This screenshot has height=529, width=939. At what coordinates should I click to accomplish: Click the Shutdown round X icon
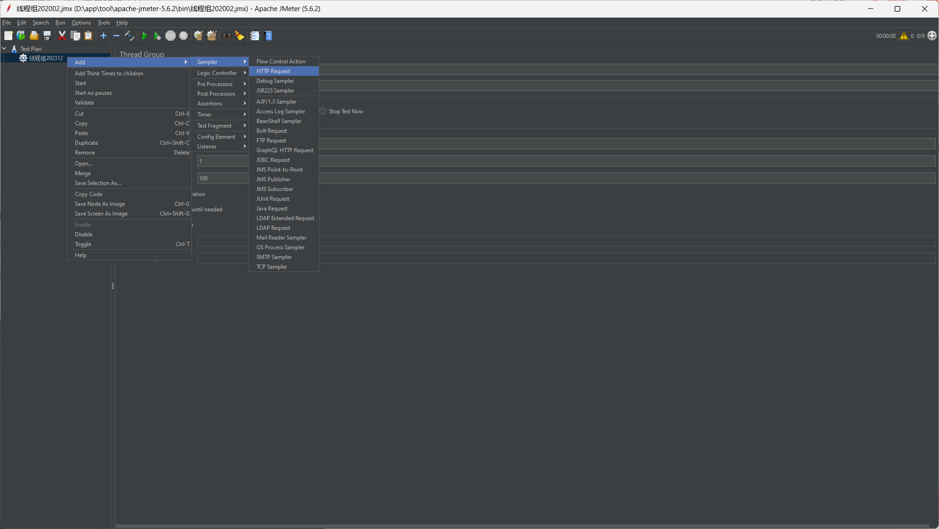183,36
